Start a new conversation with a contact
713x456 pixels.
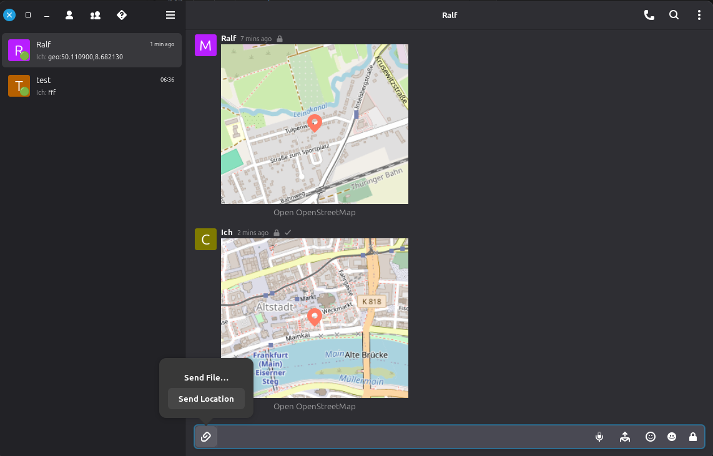pos(69,14)
